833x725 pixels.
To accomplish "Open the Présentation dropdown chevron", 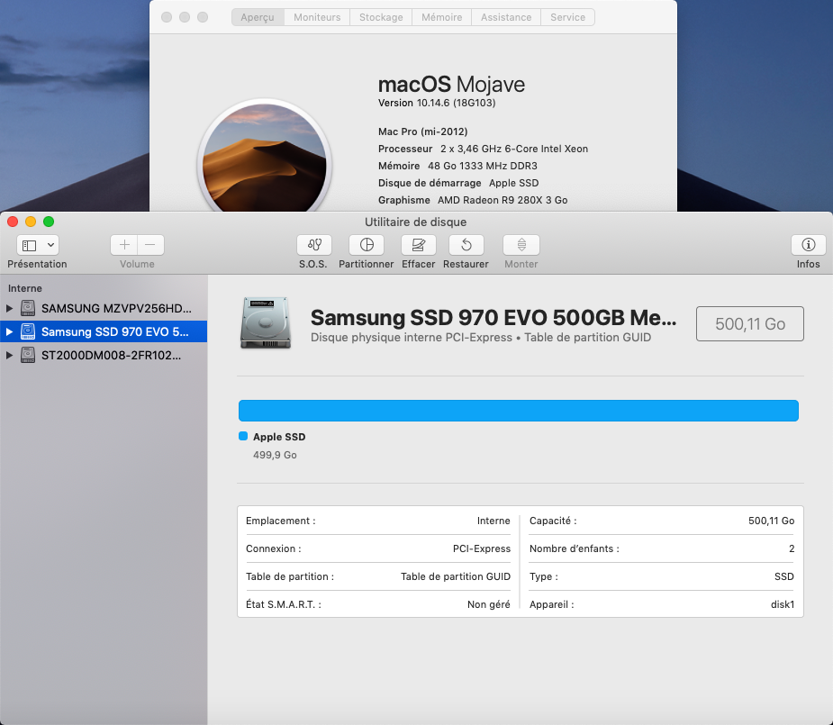I will (50, 245).
